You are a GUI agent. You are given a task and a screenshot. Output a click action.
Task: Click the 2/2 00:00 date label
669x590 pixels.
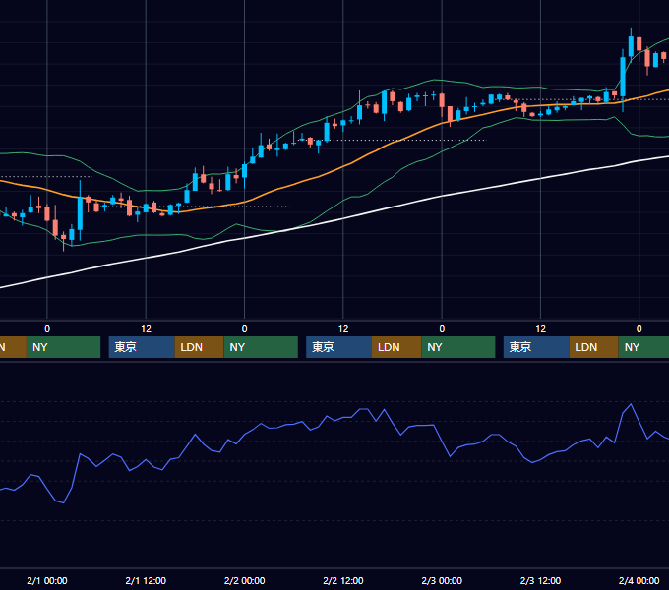(x=244, y=580)
